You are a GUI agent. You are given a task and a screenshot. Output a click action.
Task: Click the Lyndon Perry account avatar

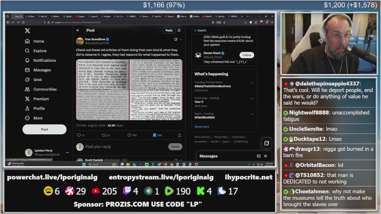[29, 152]
